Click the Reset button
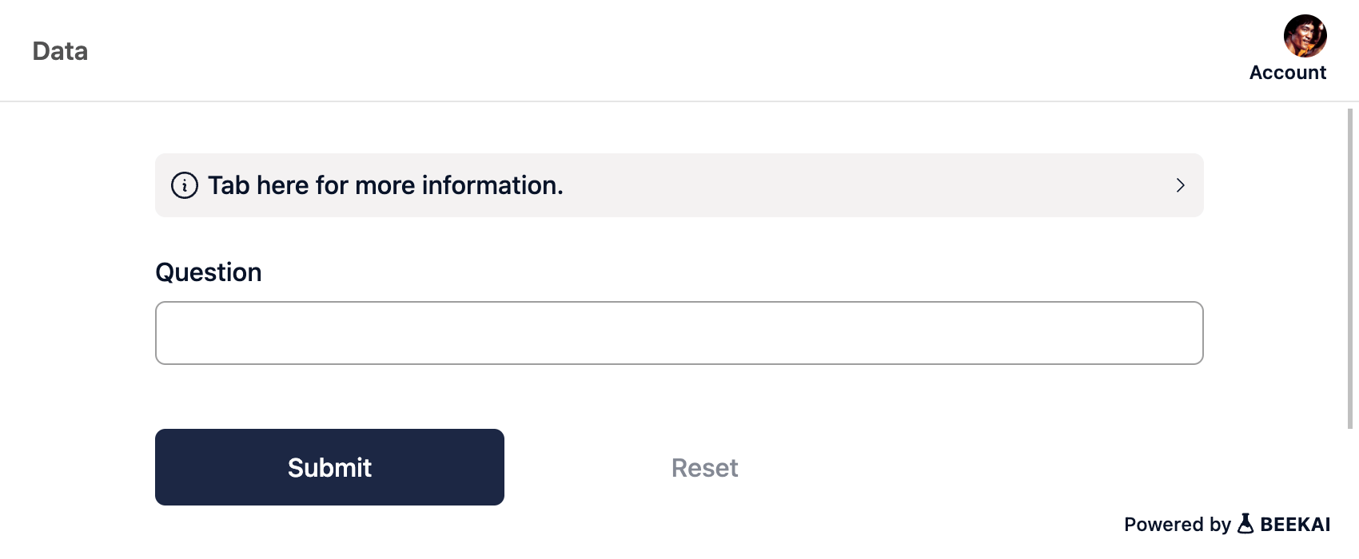1359x559 pixels. 704,468
